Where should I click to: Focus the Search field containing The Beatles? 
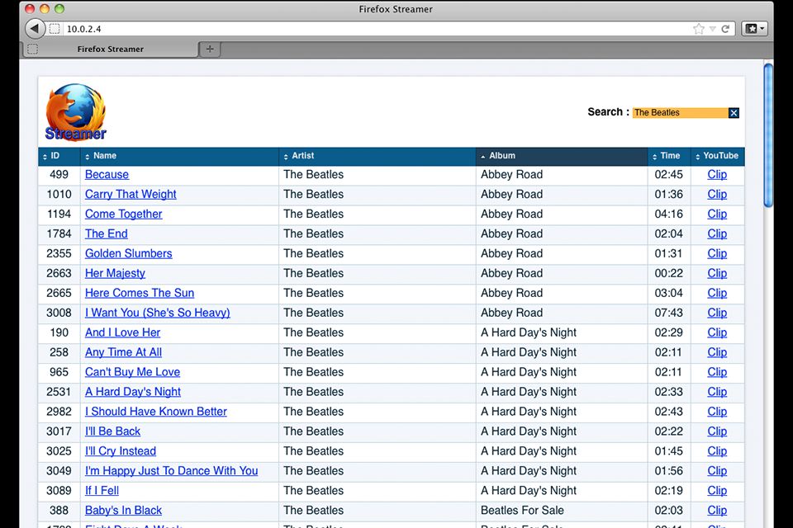click(x=680, y=113)
